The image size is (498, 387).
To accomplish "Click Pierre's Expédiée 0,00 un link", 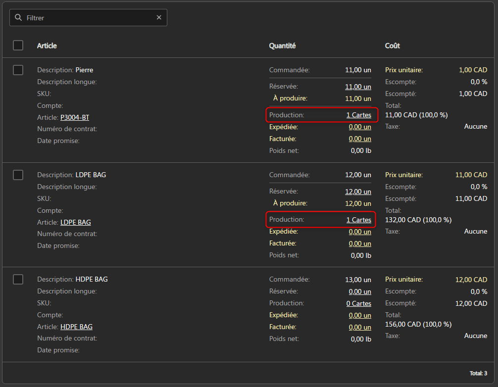I will tap(359, 127).
